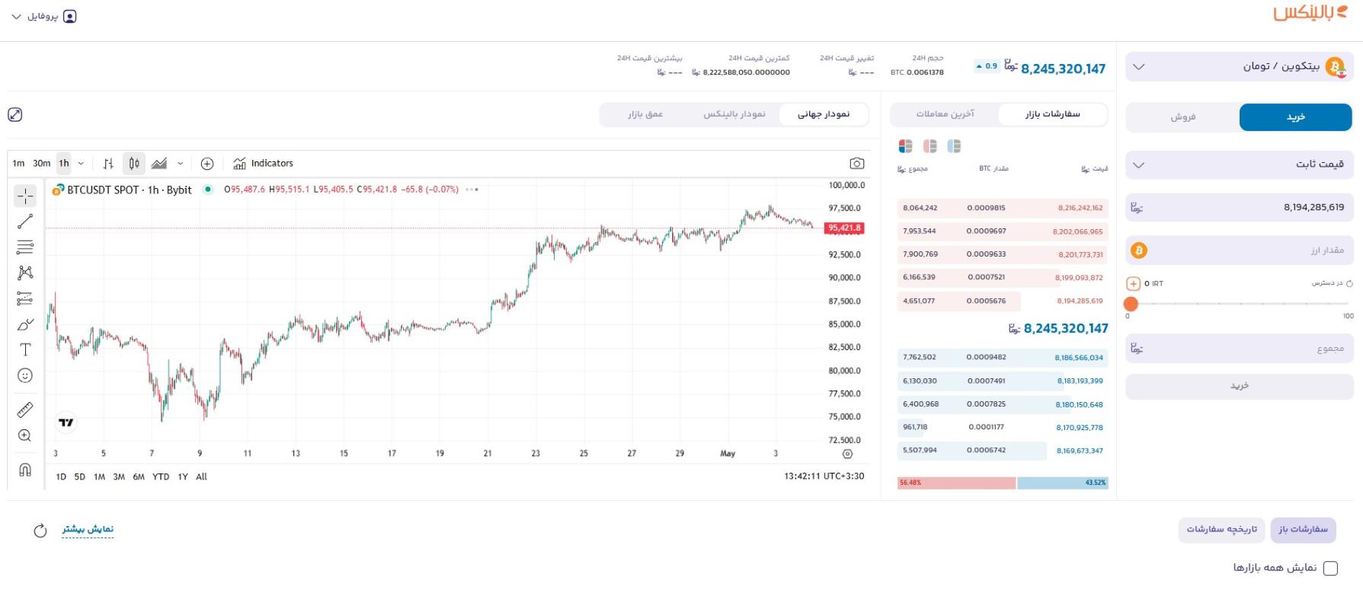This screenshot has width=1363, height=609.
Task: Select the pattern drawing tool
Action: tap(25, 273)
